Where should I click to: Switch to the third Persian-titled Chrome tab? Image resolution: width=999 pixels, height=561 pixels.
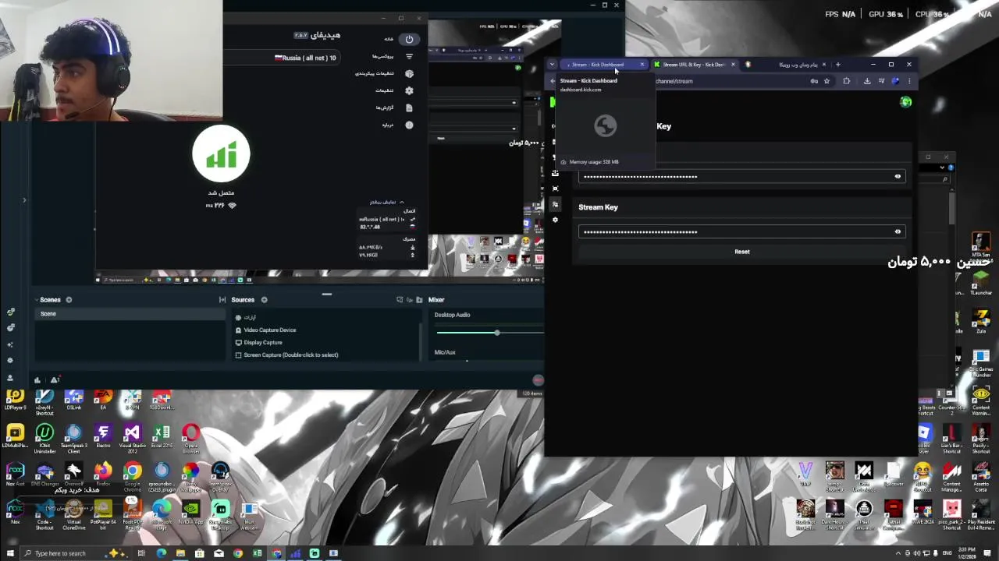coord(784,65)
